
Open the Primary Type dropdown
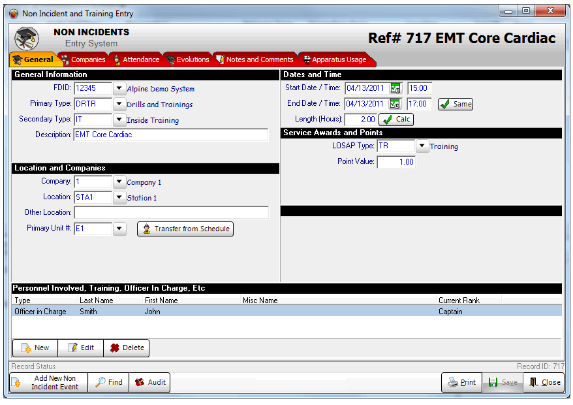tap(119, 104)
